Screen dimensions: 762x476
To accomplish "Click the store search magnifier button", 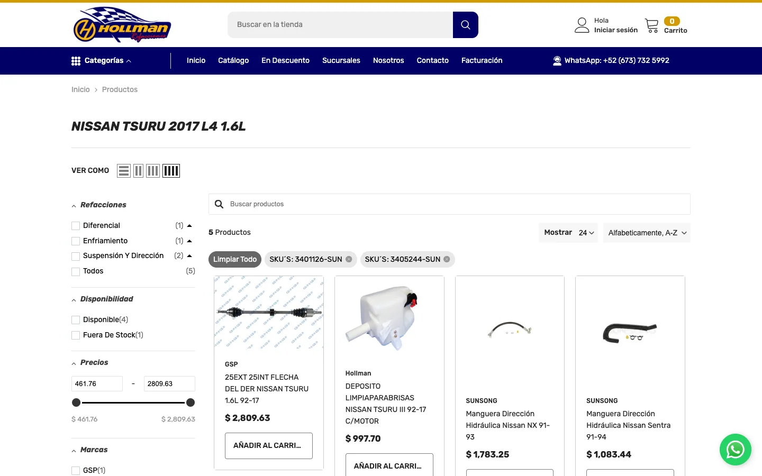I will click(x=466, y=25).
